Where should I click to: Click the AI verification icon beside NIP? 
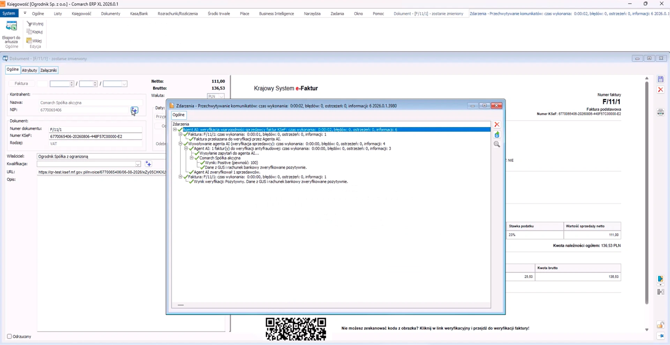pos(134,110)
